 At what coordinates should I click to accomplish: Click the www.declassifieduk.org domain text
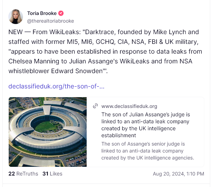(x=129, y=106)
